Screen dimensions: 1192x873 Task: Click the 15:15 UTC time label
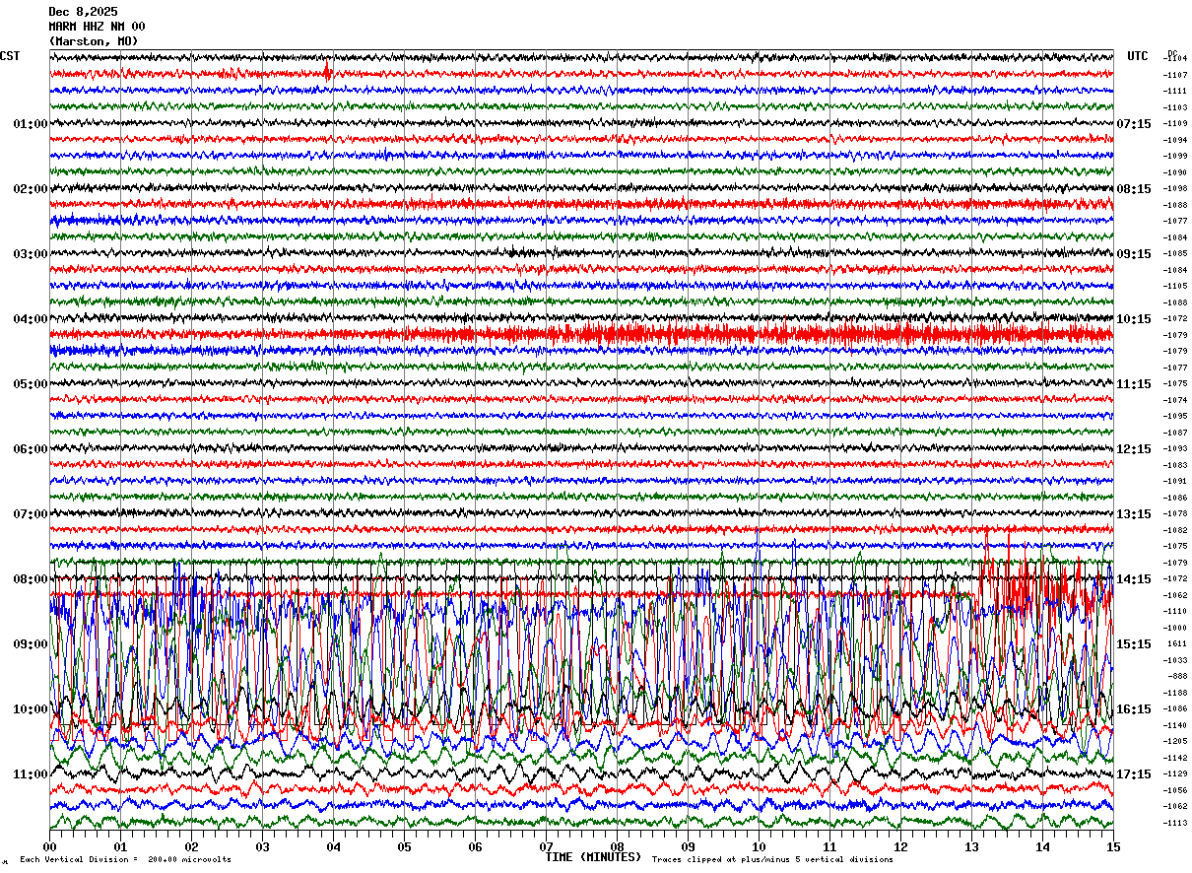(x=1134, y=644)
